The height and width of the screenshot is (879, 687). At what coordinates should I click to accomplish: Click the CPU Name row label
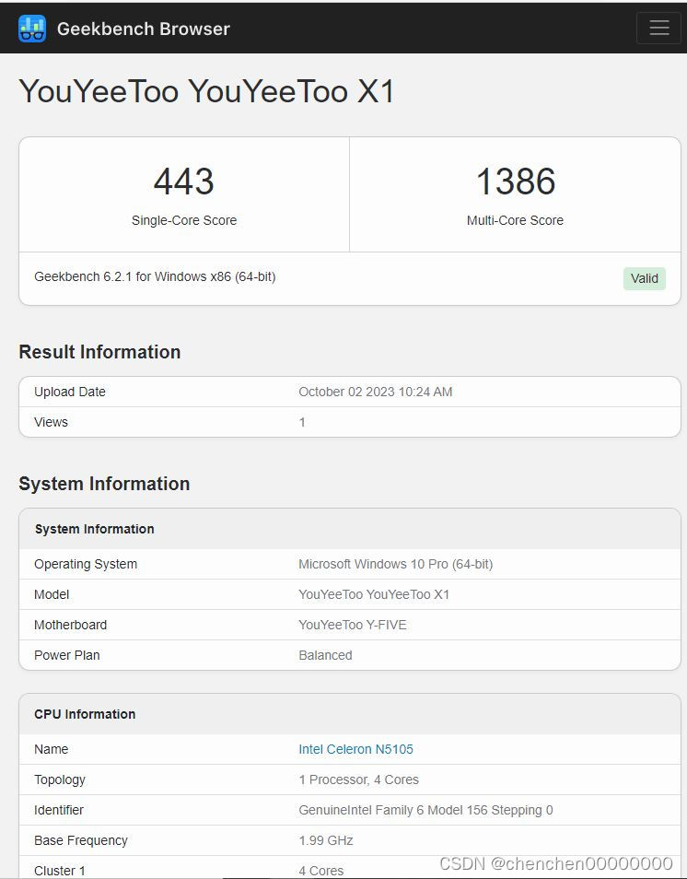(51, 749)
